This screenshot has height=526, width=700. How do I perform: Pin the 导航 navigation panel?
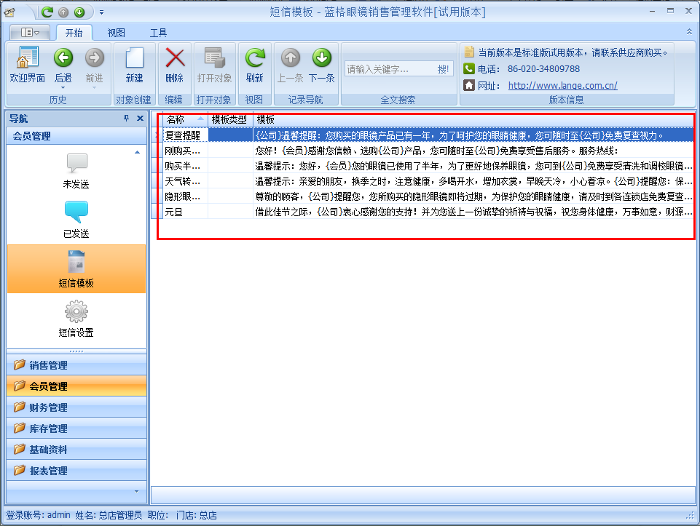coord(126,118)
